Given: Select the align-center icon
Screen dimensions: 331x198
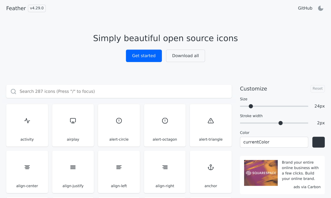Looking at the screenshot, I should (27, 167).
